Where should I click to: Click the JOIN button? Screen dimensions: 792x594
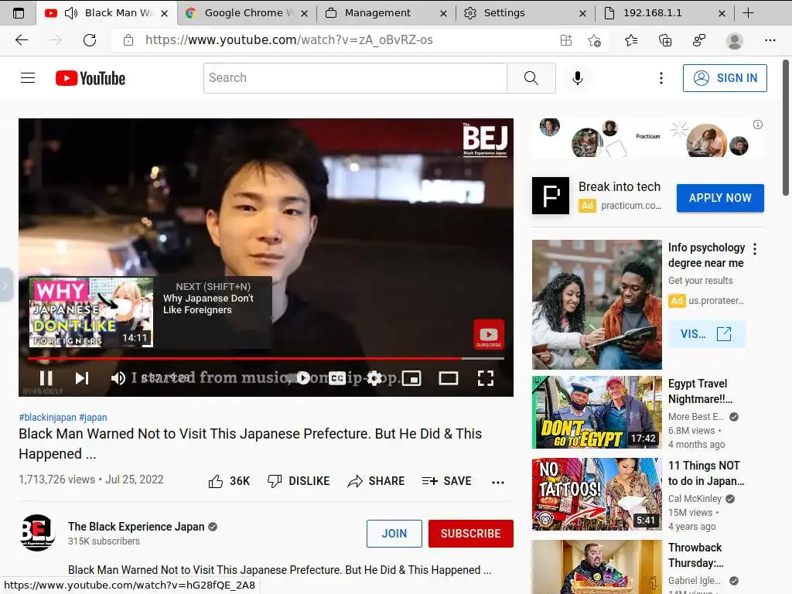(394, 534)
